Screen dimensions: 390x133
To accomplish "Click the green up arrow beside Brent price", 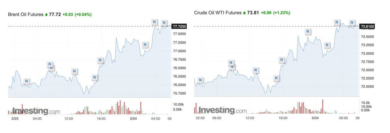I will 46,15.
